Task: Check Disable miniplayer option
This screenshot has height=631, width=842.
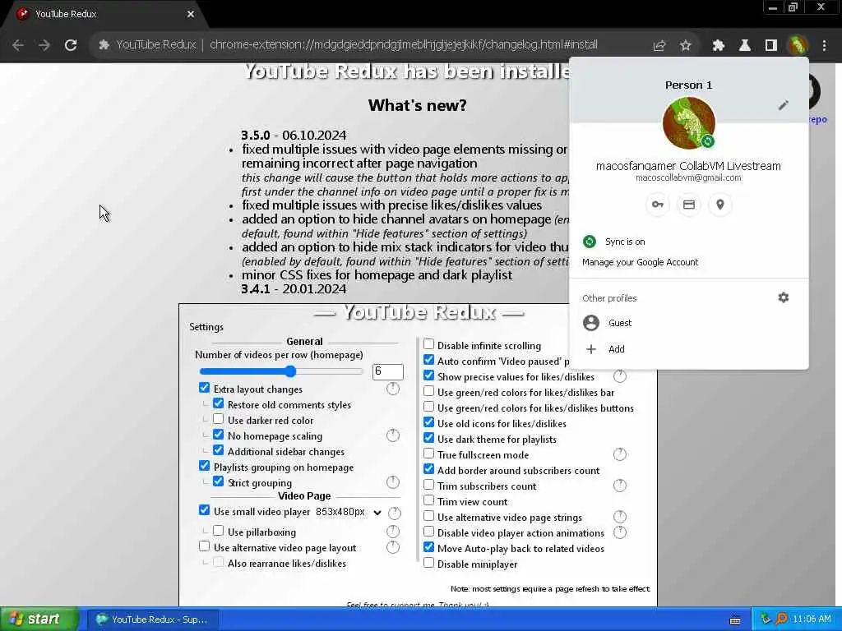Action: coord(428,563)
